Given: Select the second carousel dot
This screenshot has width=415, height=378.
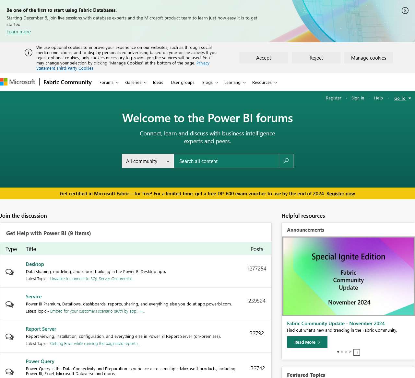Looking at the screenshot, I should [342, 352].
